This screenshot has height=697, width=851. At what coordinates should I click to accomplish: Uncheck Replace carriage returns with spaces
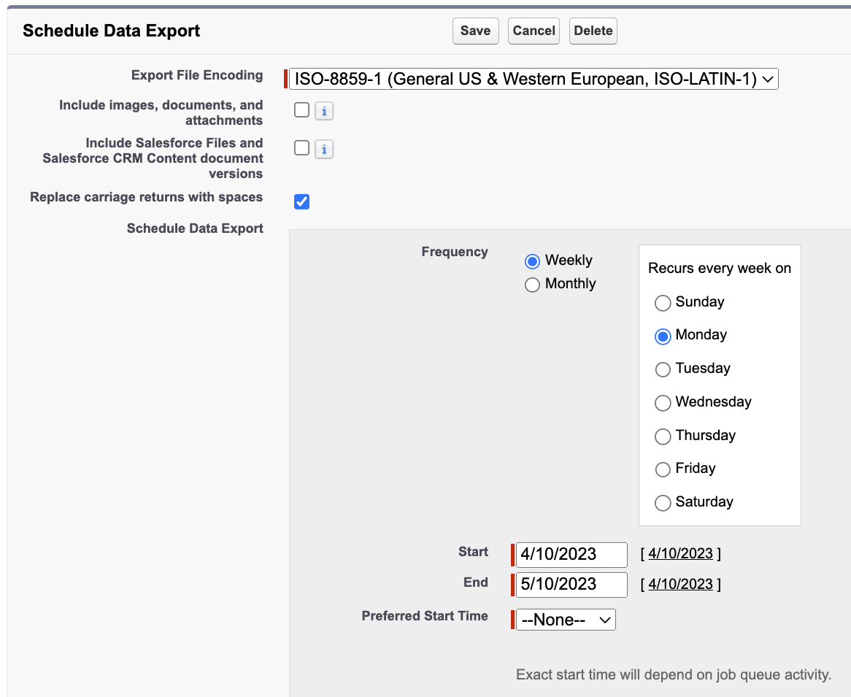point(301,201)
